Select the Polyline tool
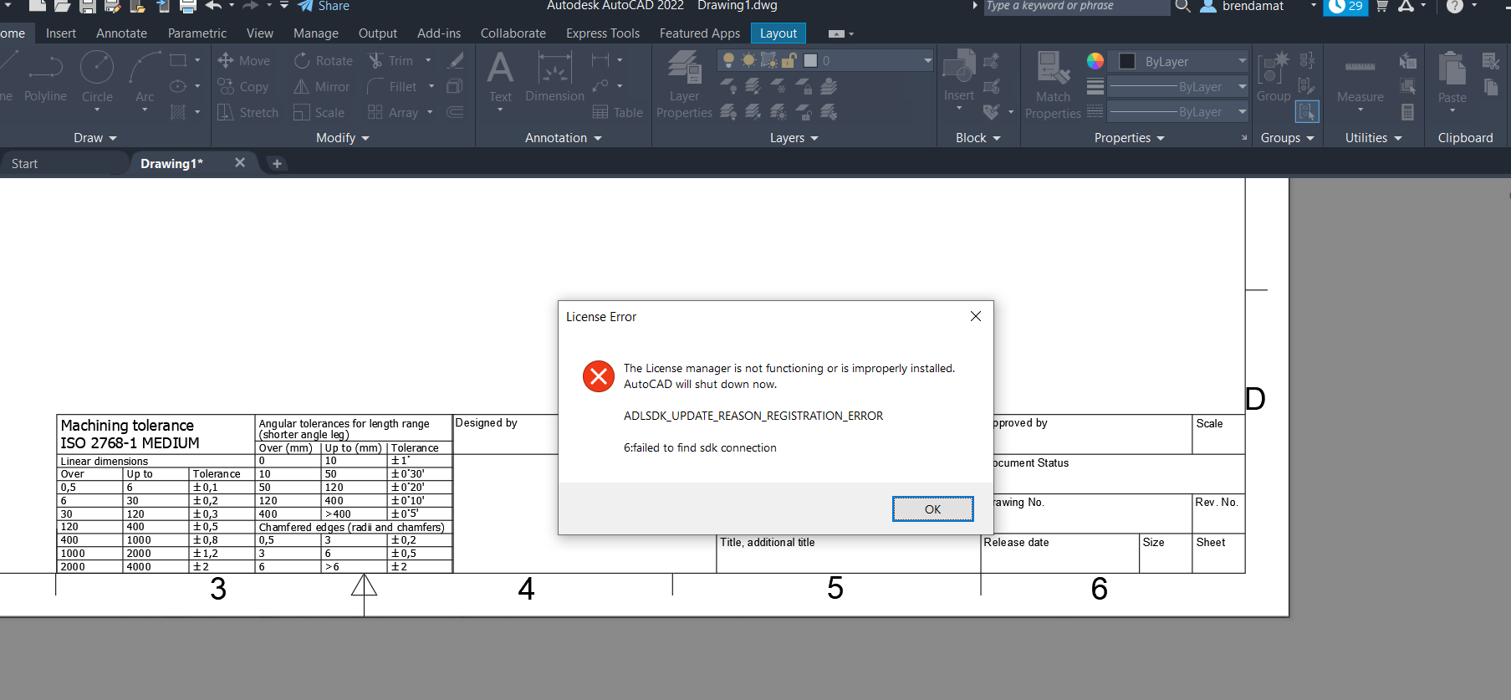 [x=45, y=78]
